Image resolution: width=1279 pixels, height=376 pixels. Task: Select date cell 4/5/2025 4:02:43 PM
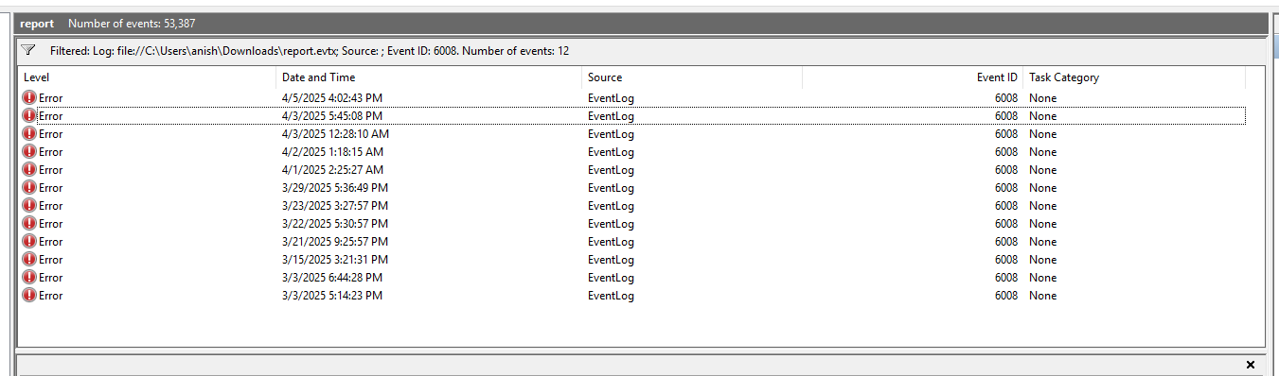click(x=332, y=98)
